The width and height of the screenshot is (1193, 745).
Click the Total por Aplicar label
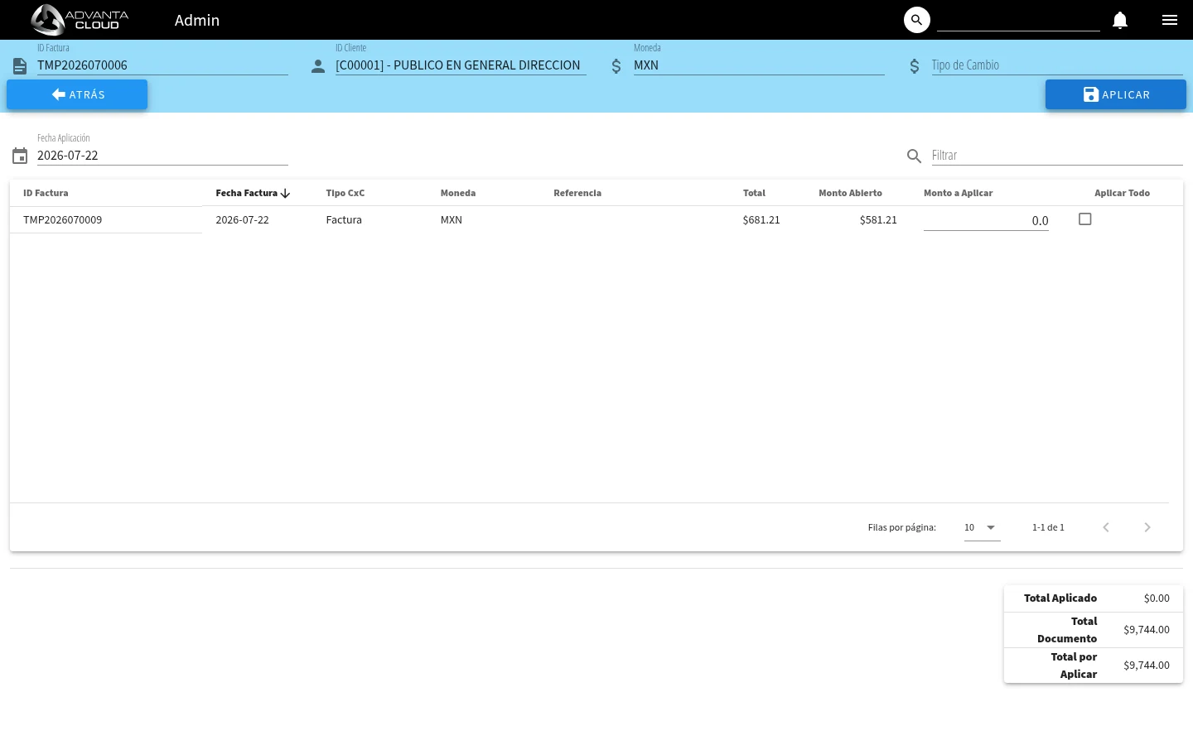1074,666
